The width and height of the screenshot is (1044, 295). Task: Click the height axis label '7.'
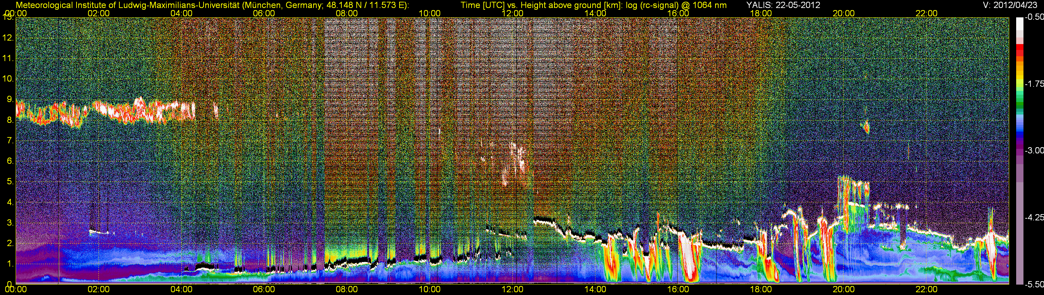10,140
